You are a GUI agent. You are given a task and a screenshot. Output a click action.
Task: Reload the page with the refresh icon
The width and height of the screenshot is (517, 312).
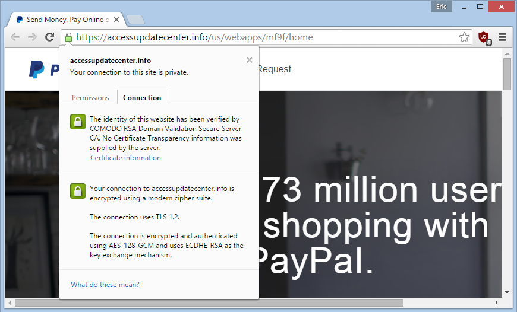[x=49, y=37]
